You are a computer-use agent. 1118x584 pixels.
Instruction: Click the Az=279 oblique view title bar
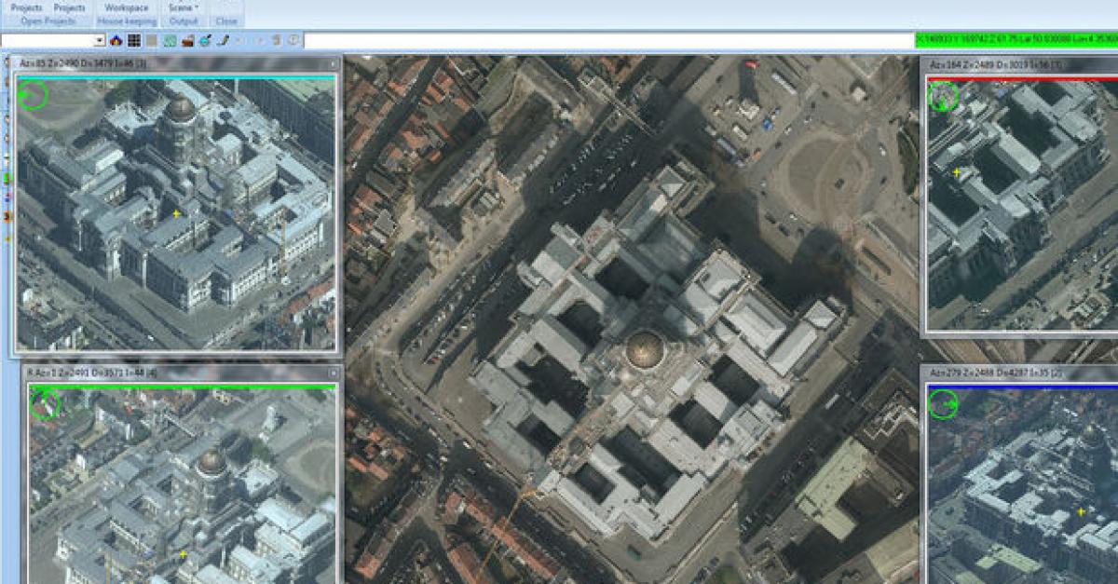coord(1020,373)
